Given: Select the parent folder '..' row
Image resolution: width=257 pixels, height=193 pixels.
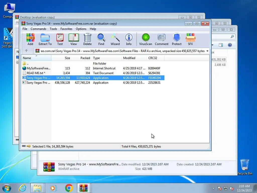Looking at the screenshot, I should (x=93, y=64).
